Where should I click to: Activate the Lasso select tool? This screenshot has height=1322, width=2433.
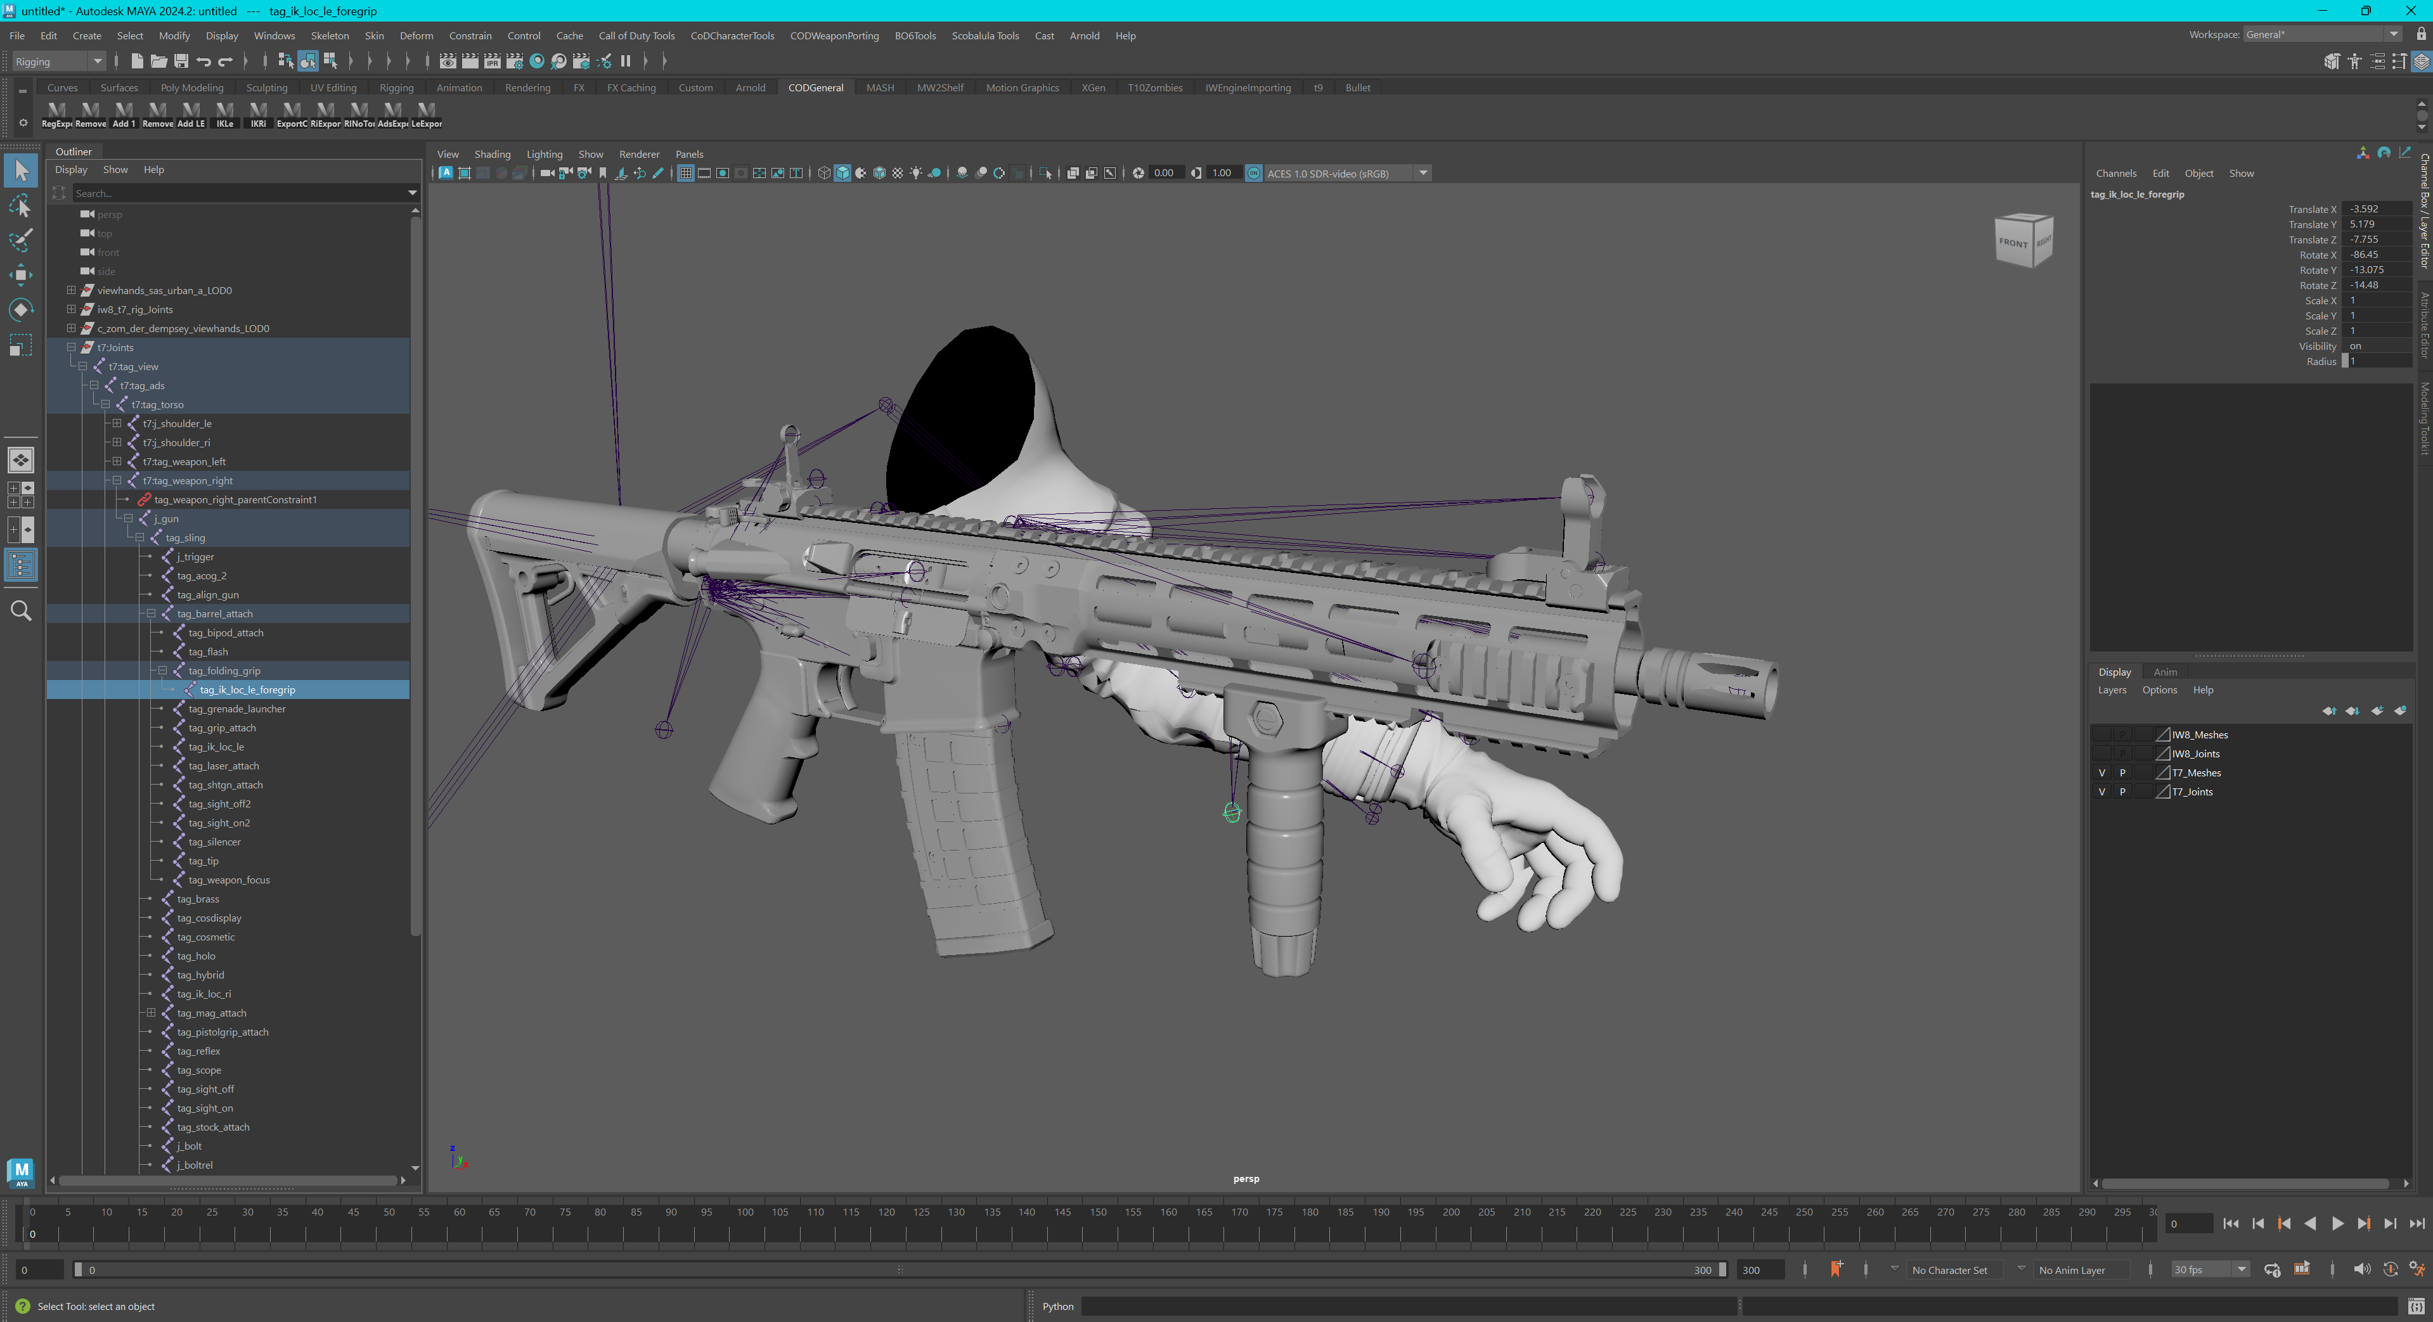pyautogui.click(x=20, y=205)
